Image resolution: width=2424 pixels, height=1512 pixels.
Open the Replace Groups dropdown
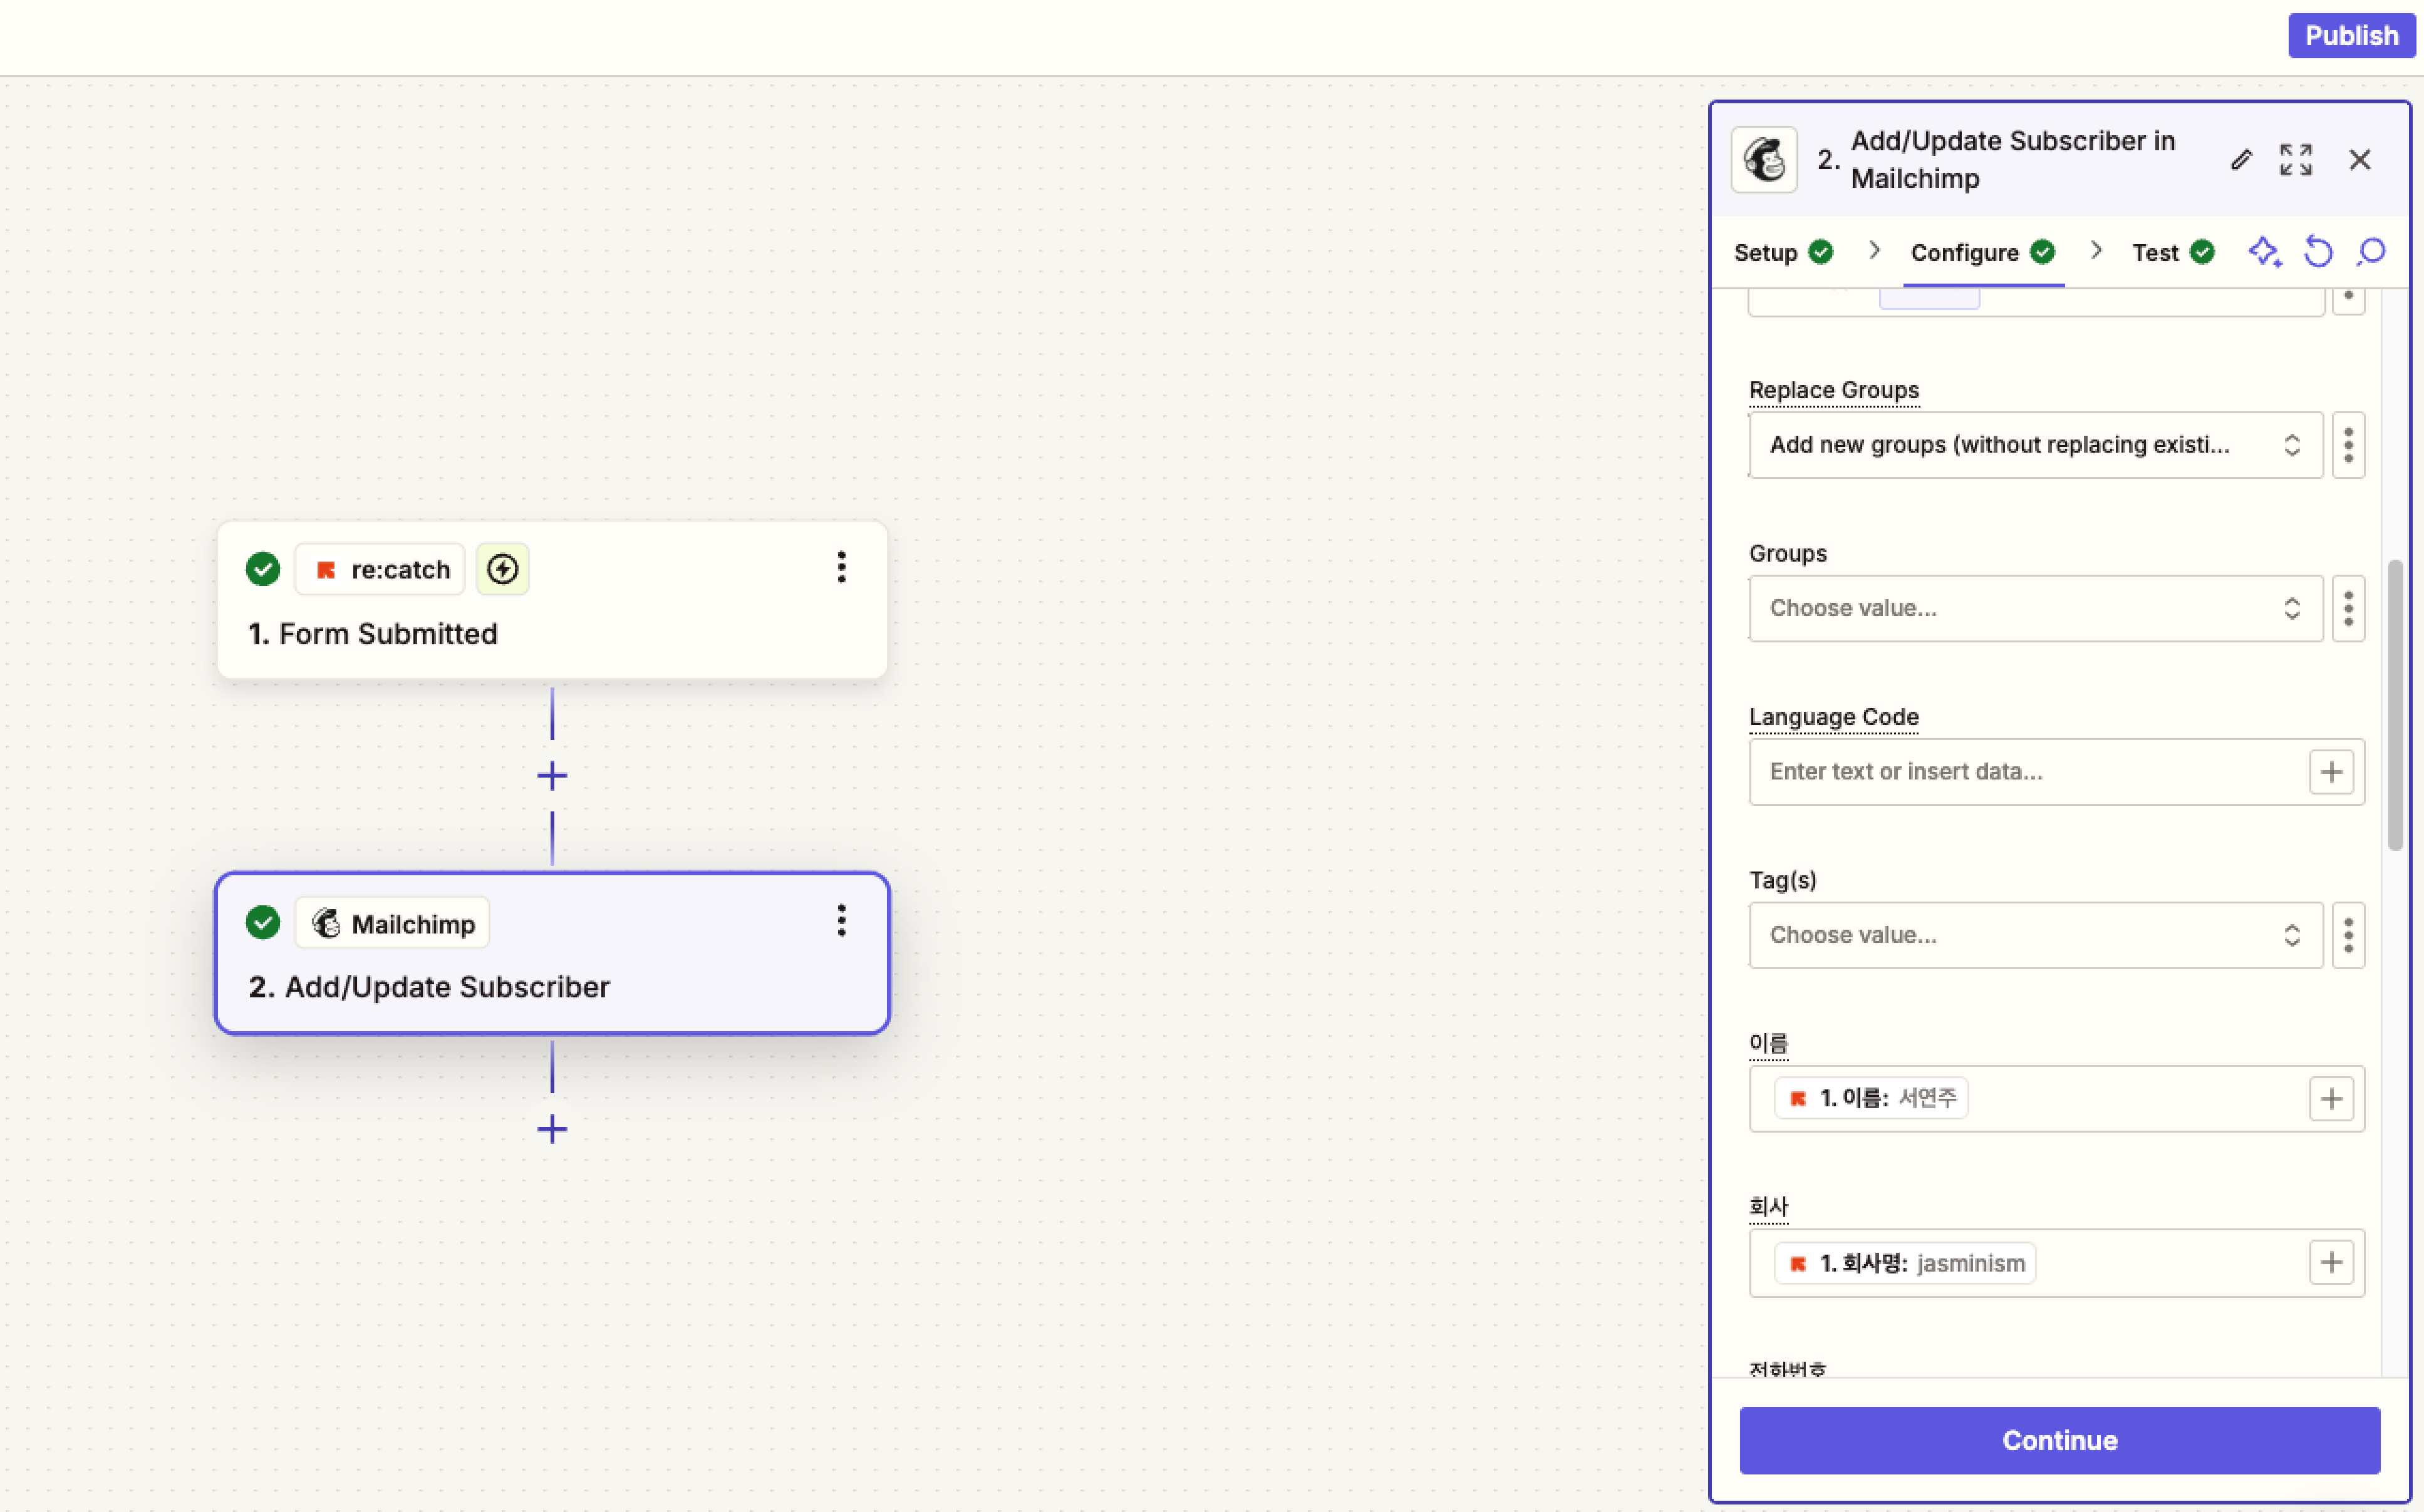(2035, 445)
